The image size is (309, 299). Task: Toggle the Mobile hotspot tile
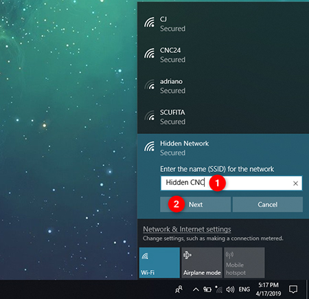pyautogui.click(x=244, y=263)
